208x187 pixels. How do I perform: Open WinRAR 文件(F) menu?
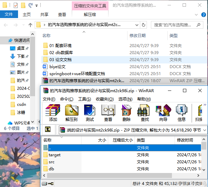coord(49,99)
